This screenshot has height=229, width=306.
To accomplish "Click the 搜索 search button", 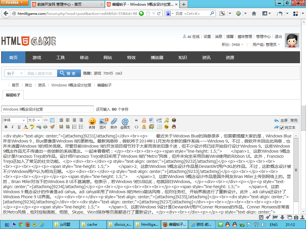I will click(69, 73).
